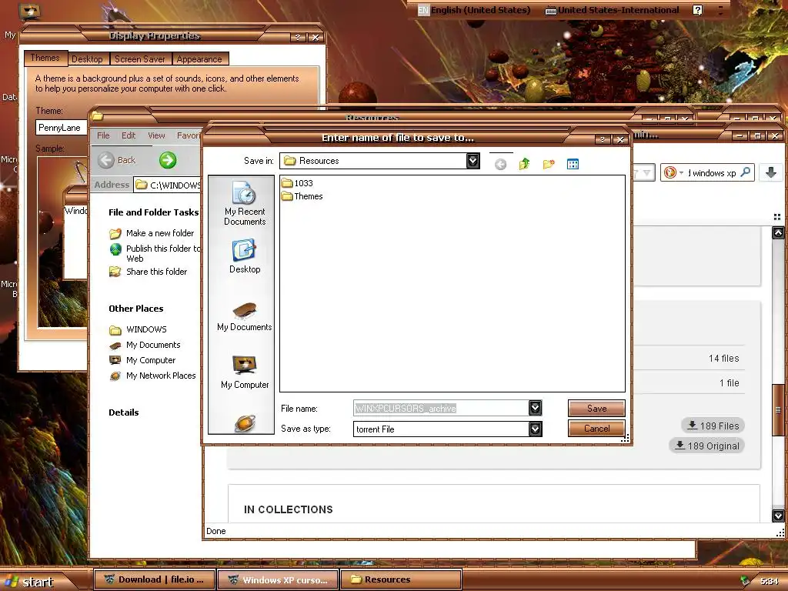The width and height of the screenshot is (788, 591).
Task: Click Share this folder link
Action: (x=156, y=272)
